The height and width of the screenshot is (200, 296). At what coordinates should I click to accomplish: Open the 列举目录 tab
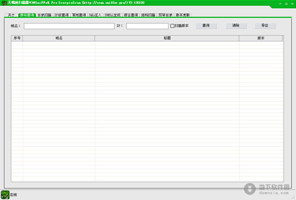tap(165, 15)
